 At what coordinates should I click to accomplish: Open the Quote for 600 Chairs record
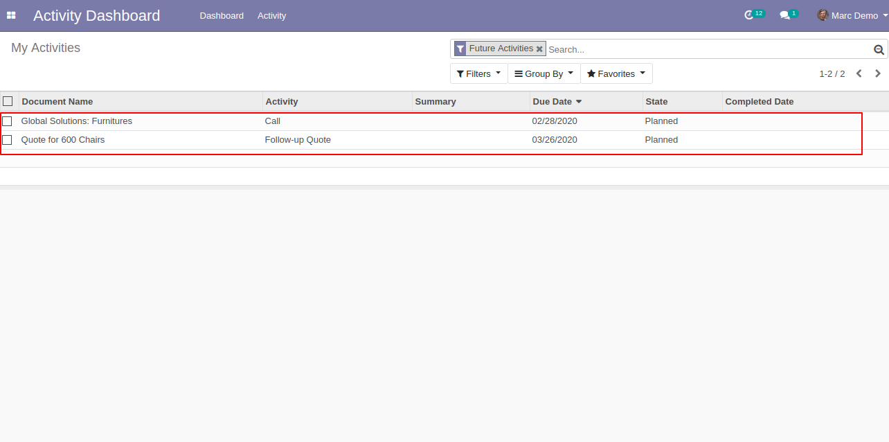pos(63,140)
